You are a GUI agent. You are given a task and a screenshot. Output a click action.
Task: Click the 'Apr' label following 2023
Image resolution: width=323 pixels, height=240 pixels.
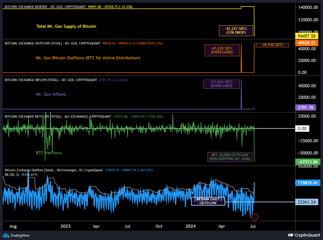point(96,226)
